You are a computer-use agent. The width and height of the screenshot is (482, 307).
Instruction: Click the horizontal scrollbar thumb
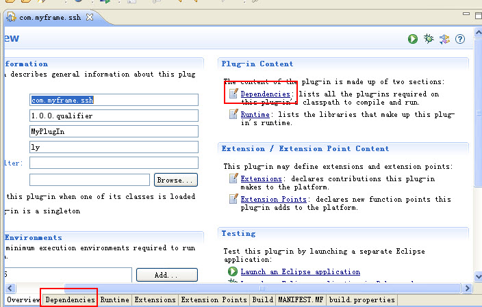click(x=262, y=288)
